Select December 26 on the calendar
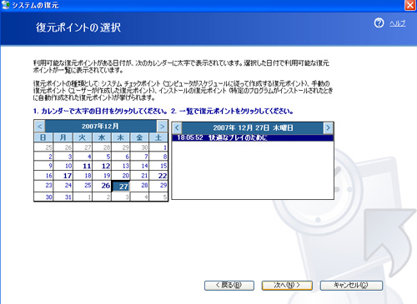417x304 pixels. tap(102, 186)
